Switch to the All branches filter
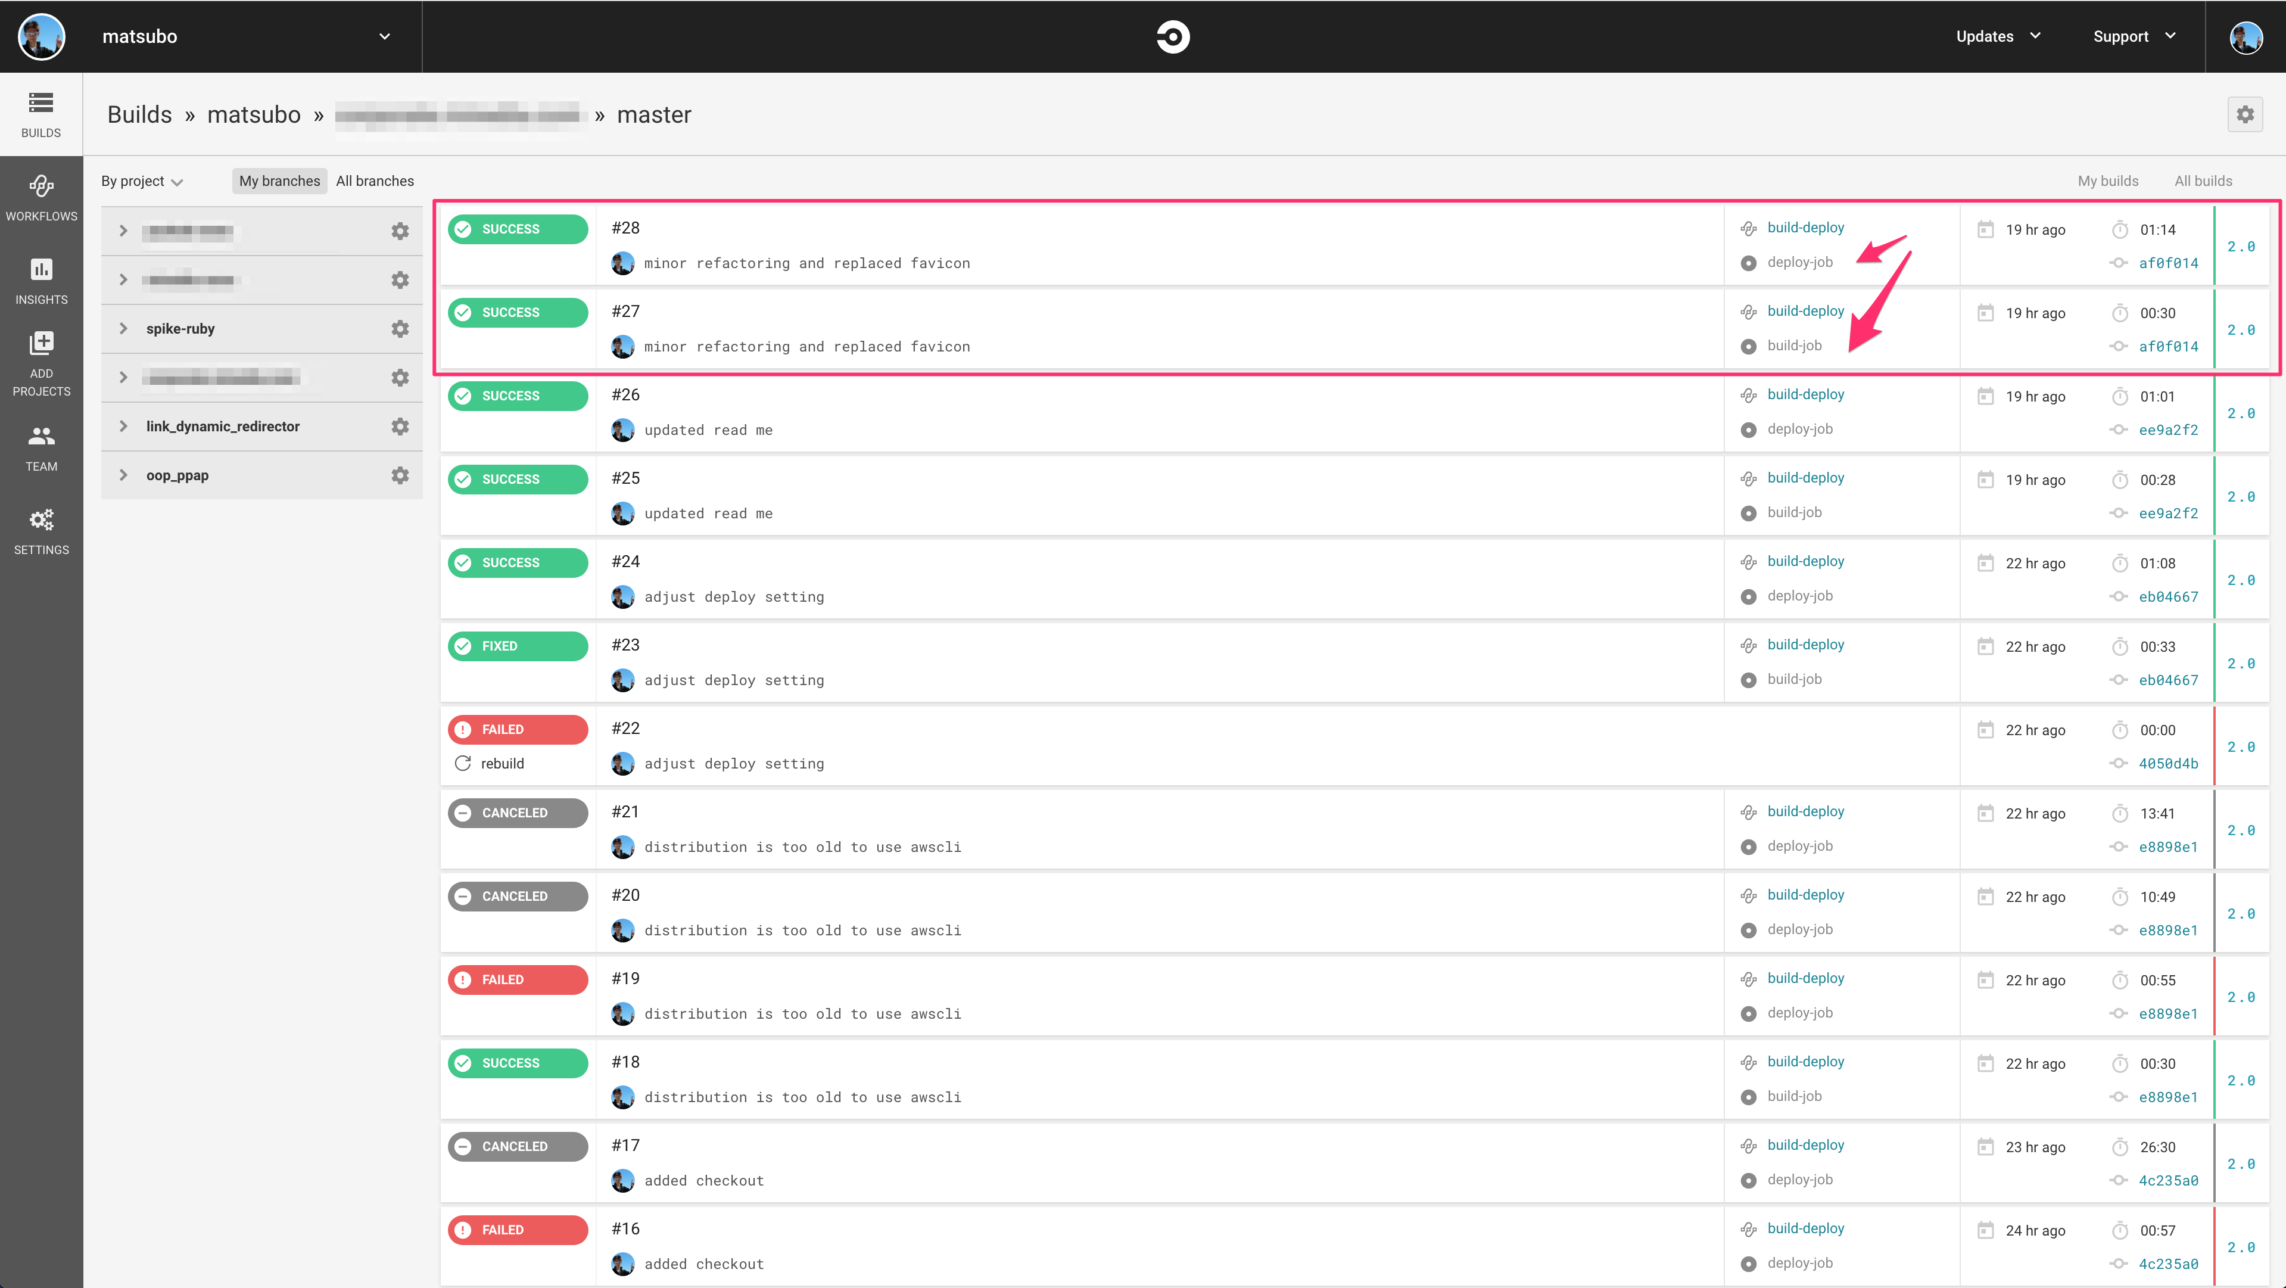Image resolution: width=2286 pixels, height=1288 pixels. [x=375, y=180]
